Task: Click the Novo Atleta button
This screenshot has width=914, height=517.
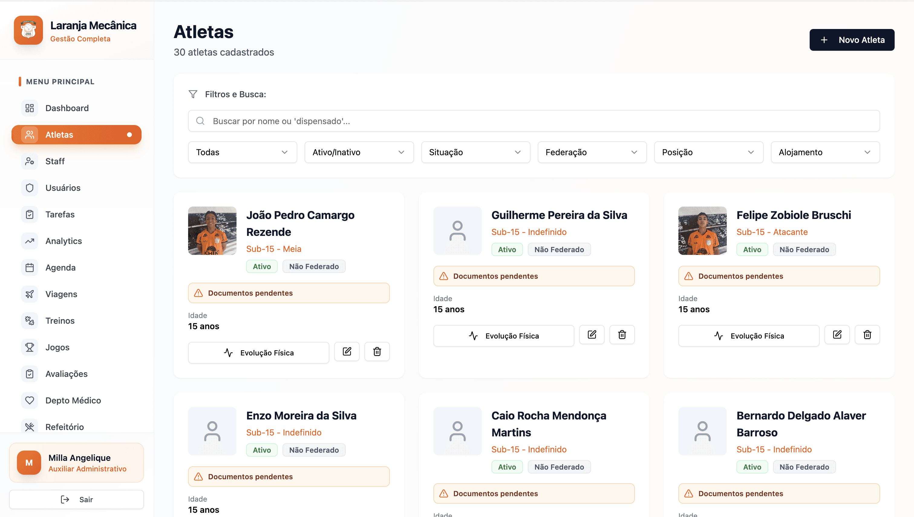Action: [x=851, y=40]
